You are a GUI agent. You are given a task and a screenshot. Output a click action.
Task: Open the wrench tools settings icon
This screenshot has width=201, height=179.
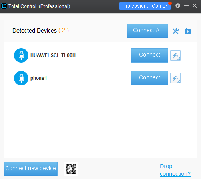(x=176, y=31)
